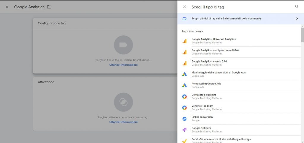Select Universal Analytics icon
The height and width of the screenshot is (143, 304).
coord(185,41)
